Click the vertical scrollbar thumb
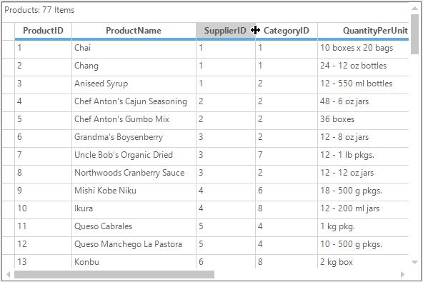The image size is (423, 282). click(414, 34)
